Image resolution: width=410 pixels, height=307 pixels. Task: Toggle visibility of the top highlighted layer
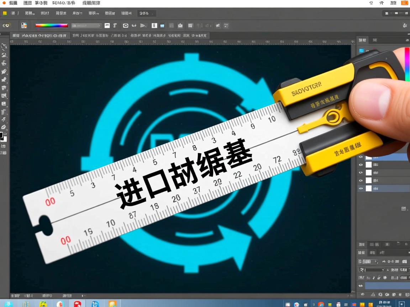(361, 156)
